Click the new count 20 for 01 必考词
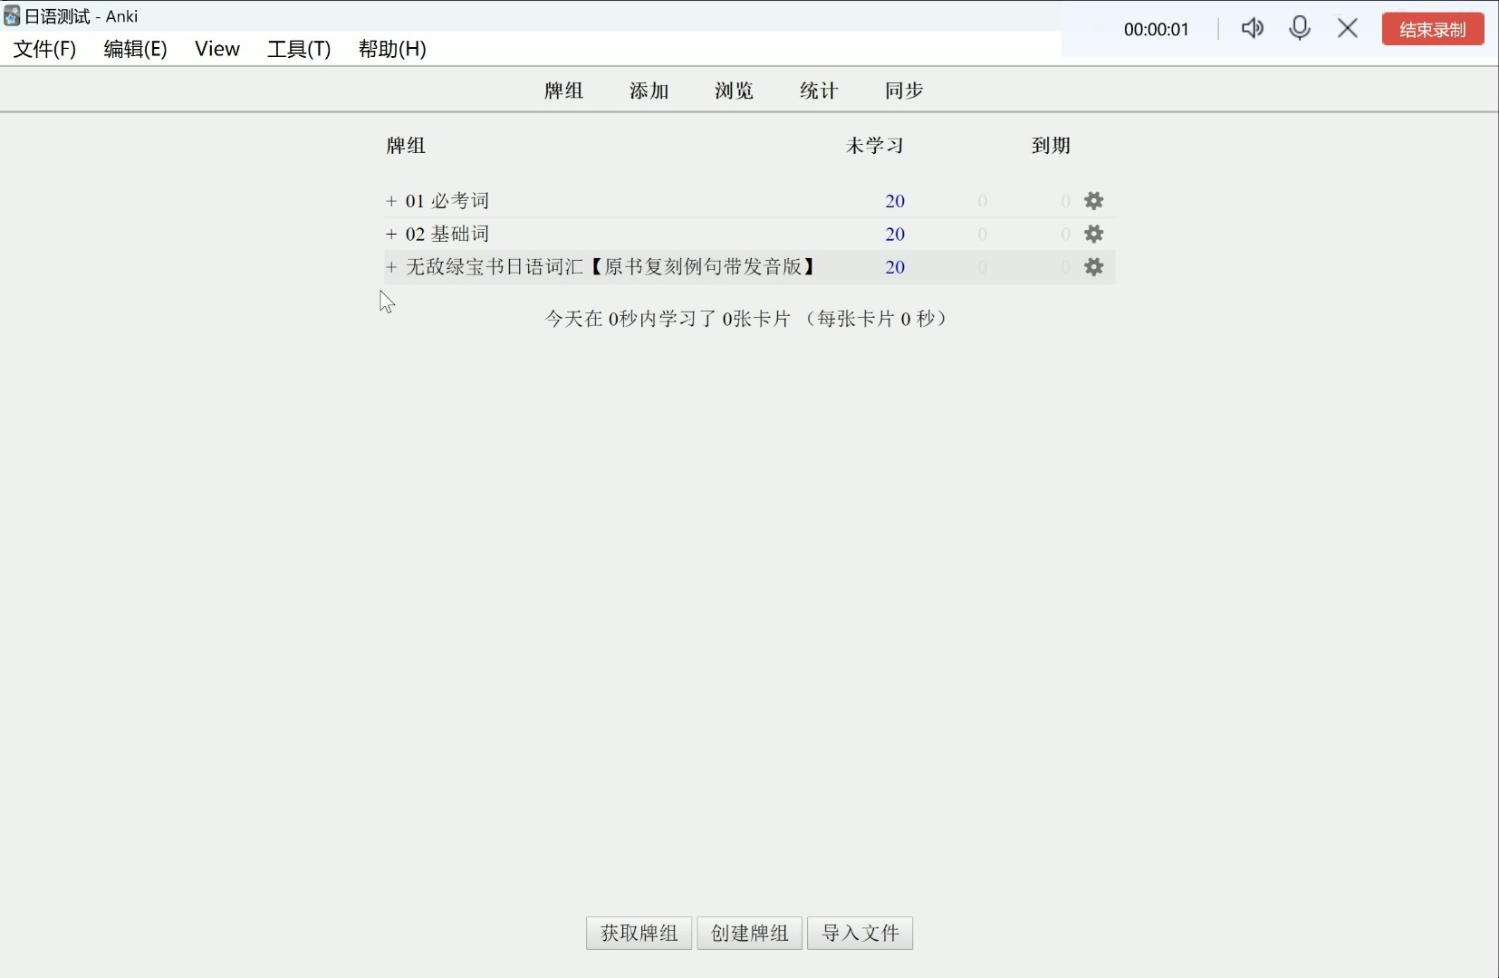The image size is (1499, 978). click(895, 201)
